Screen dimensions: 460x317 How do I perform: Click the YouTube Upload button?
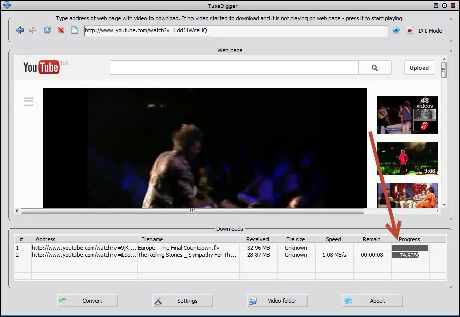(419, 68)
